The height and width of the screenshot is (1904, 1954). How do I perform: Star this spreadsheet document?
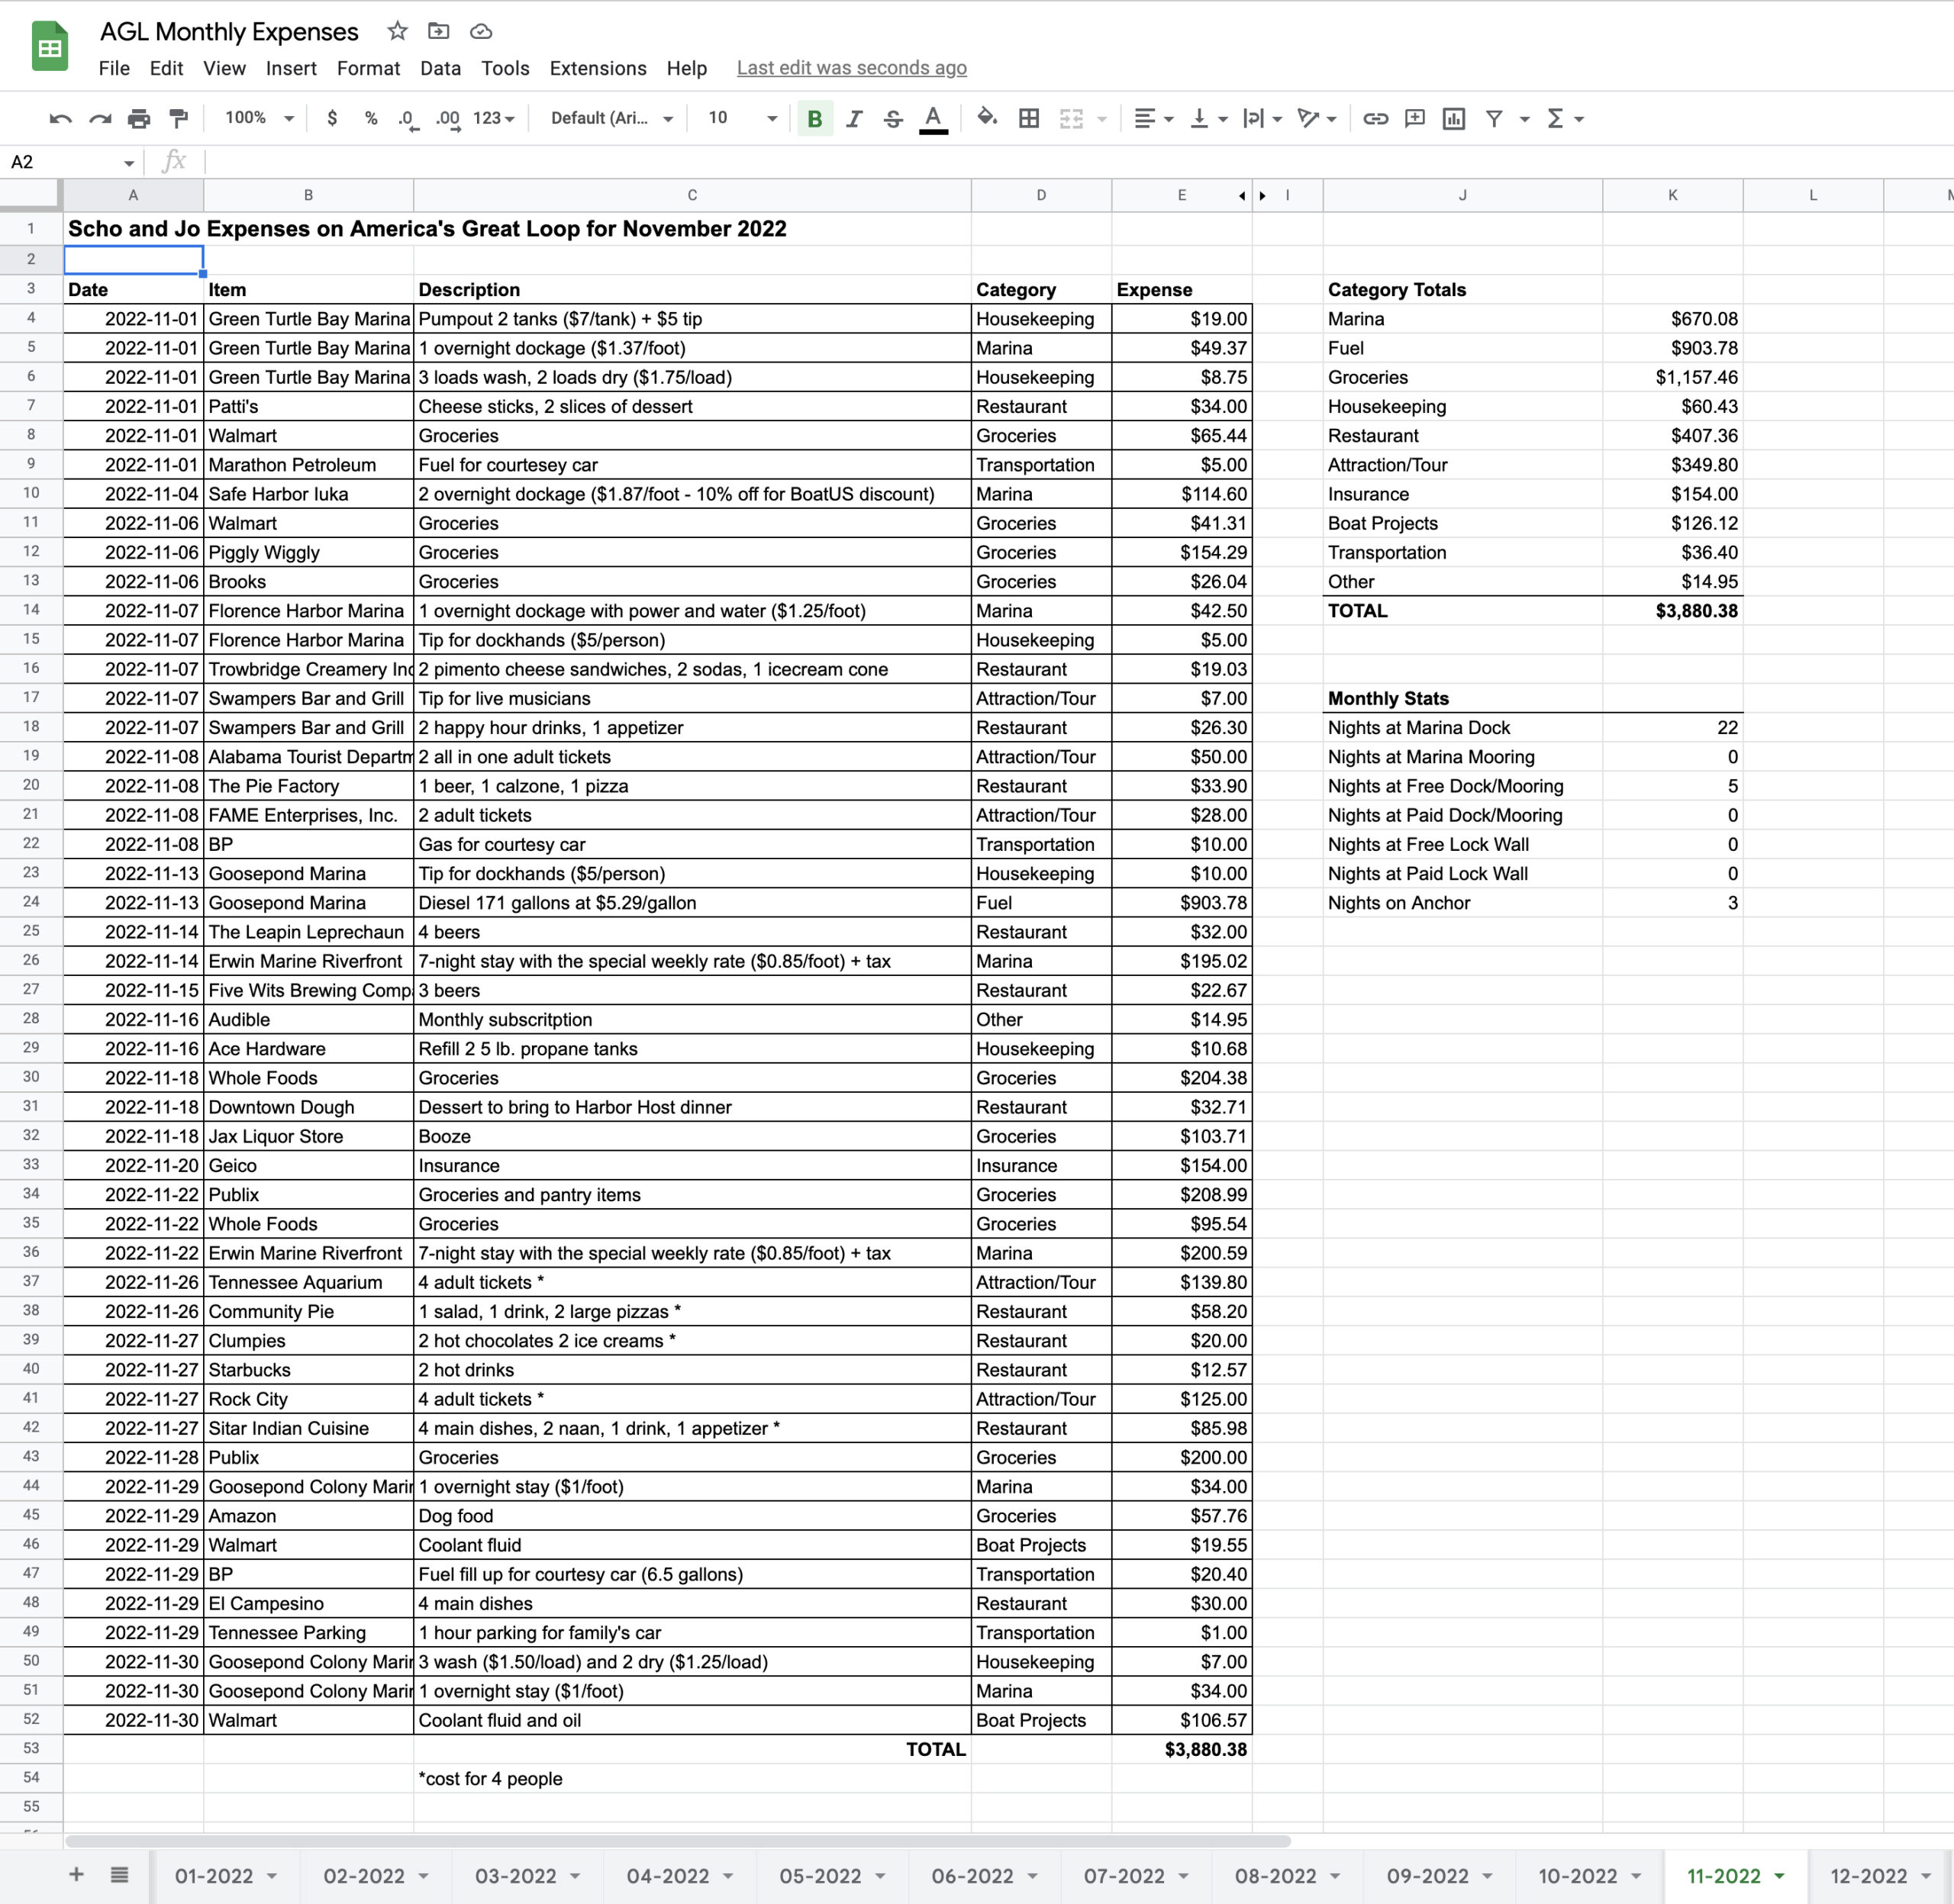coord(397,31)
